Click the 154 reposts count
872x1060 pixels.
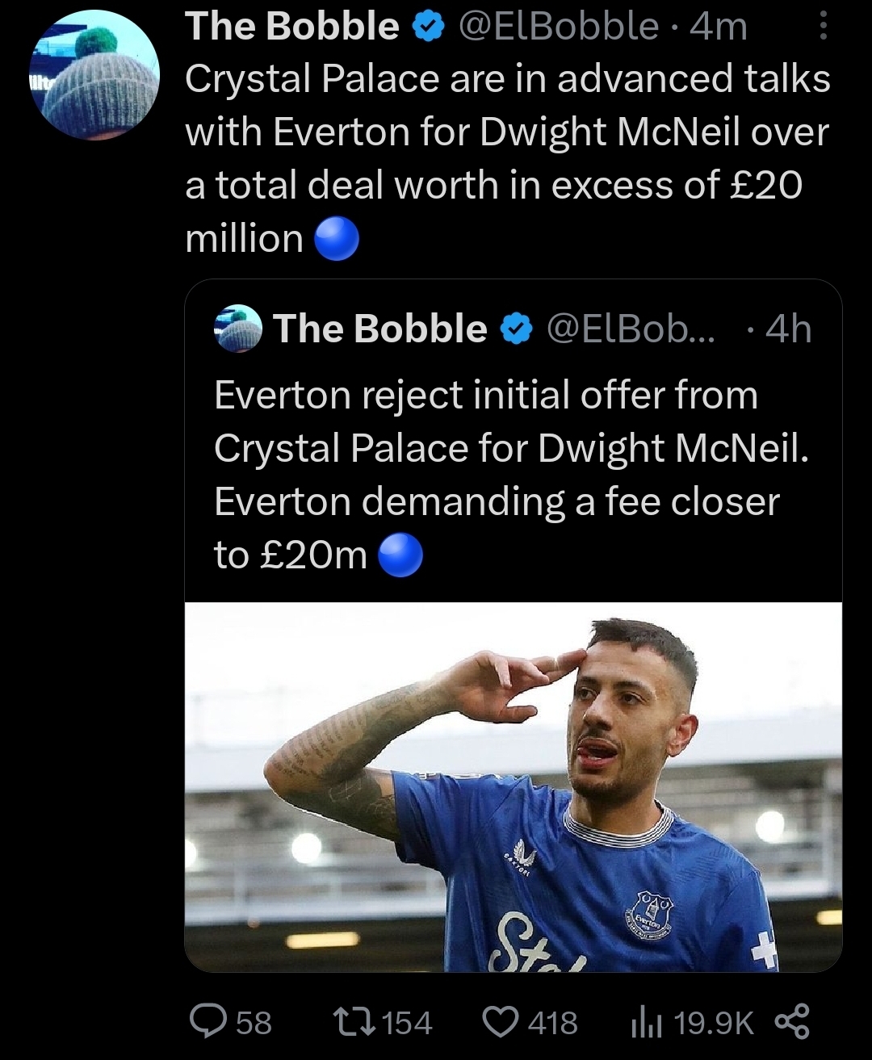coord(407,1023)
